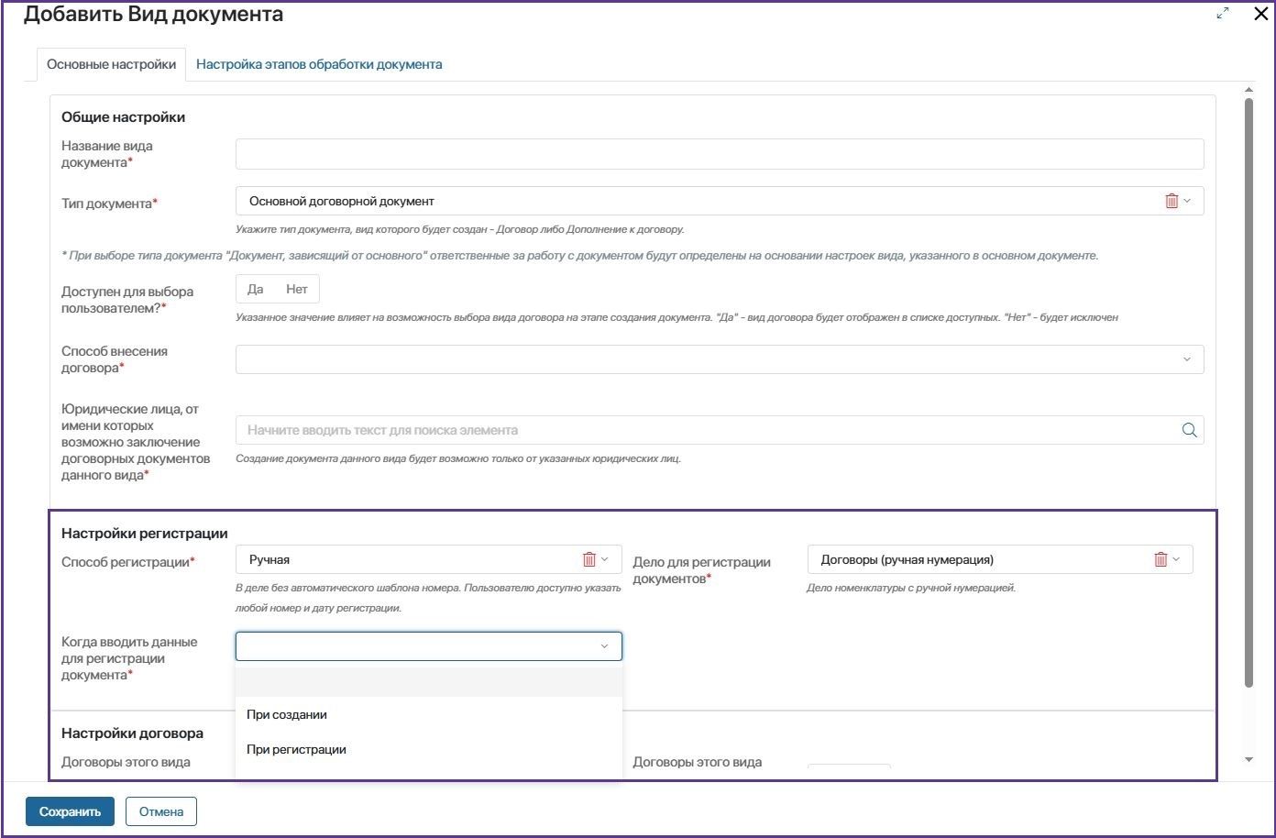
Task: Open Дело для регистрации документов dropdown arrow
Action: 1176,559
